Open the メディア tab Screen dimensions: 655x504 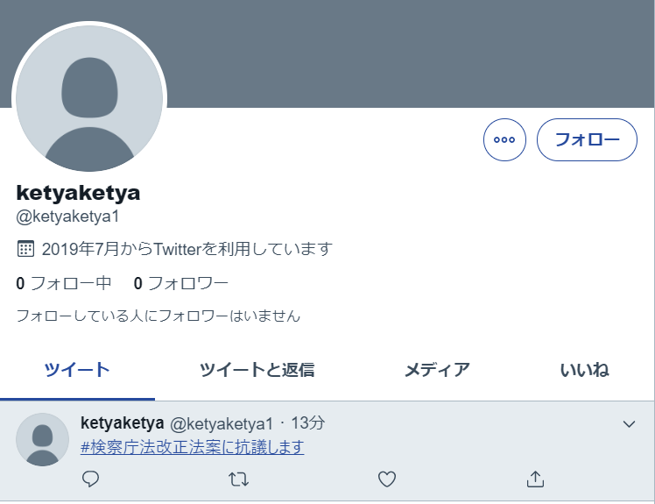point(437,370)
